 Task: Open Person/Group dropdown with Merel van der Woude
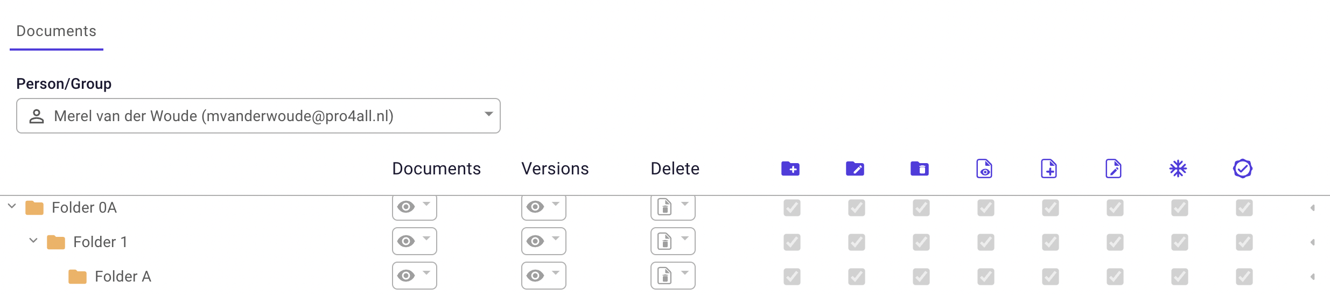click(x=258, y=116)
